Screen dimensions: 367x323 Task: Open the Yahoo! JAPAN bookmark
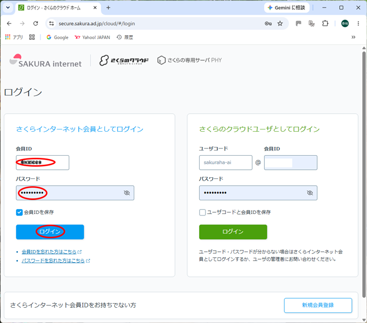click(x=92, y=37)
